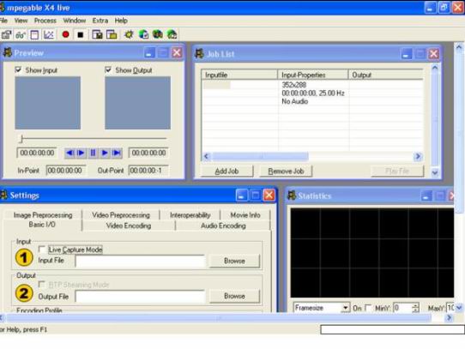This screenshot has width=465, height=349.
Task: Toggle the On checkbox in Statistics
Action: coord(368,308)
